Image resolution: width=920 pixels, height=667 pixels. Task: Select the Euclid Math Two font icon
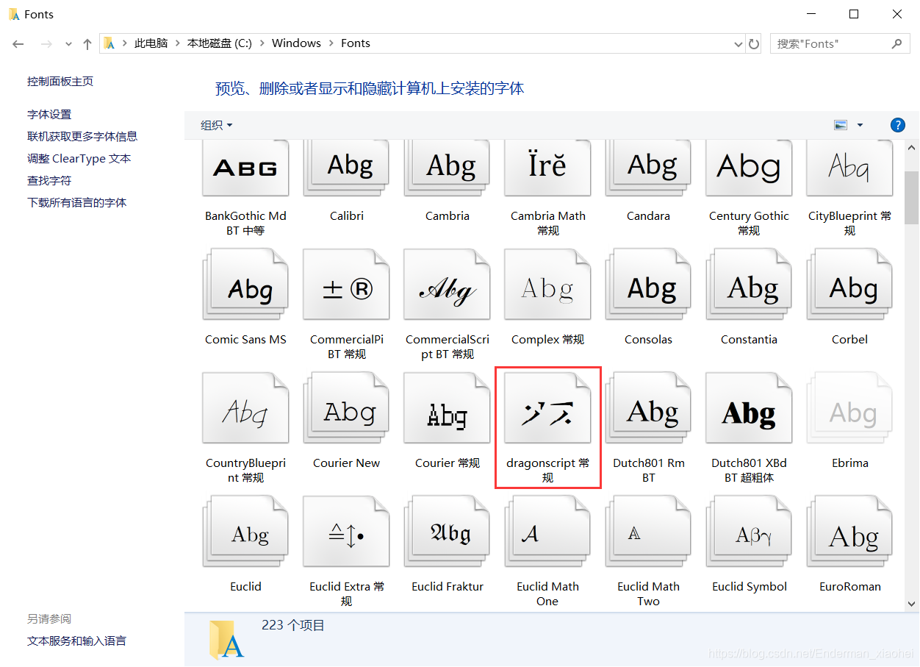tap(648, 532)
